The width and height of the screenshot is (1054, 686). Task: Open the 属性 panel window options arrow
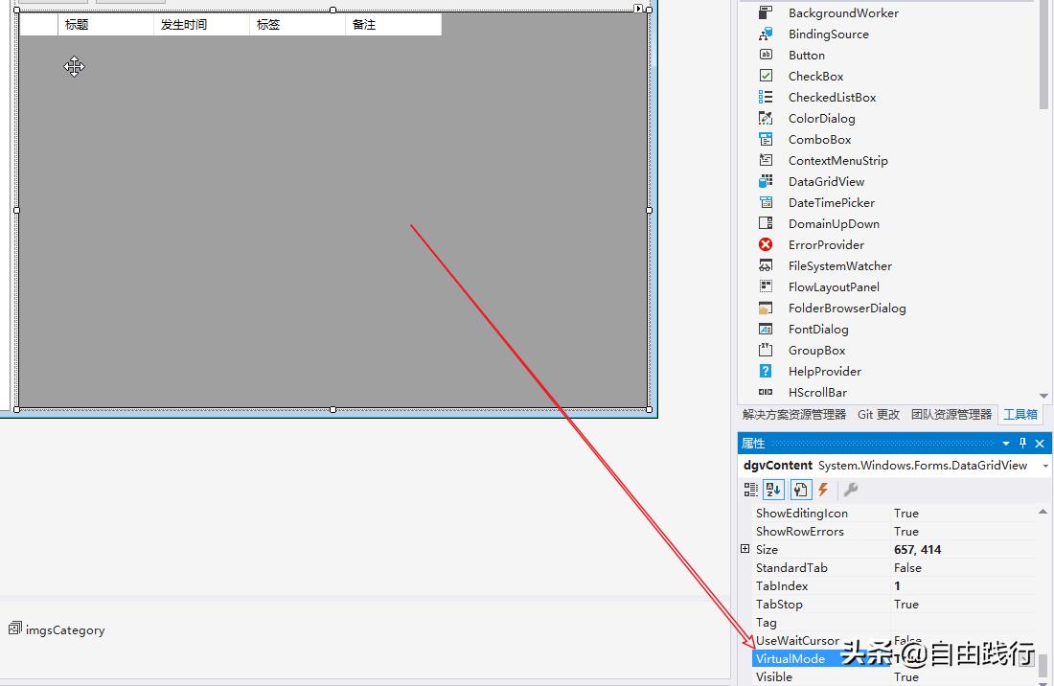click(1005, 443)
